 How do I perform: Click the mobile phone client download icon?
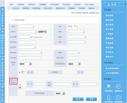(109, 97)
